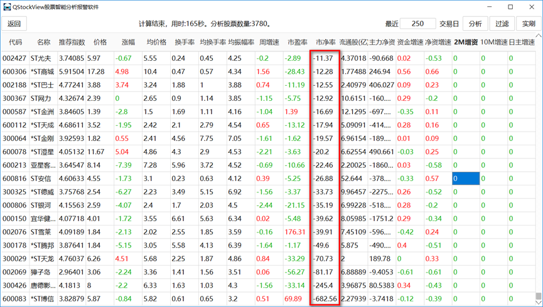Sort by 价格 column header
Screen dimensions: 543x307
tap(100, 42)
